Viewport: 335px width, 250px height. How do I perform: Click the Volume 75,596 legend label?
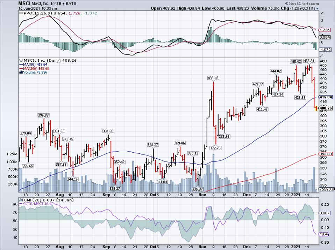tap(35, 72)
